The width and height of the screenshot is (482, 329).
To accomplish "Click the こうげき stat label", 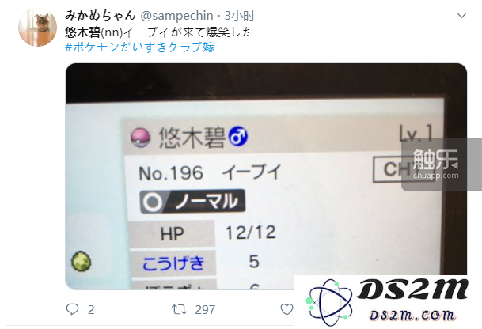I will tap(173, 263).
